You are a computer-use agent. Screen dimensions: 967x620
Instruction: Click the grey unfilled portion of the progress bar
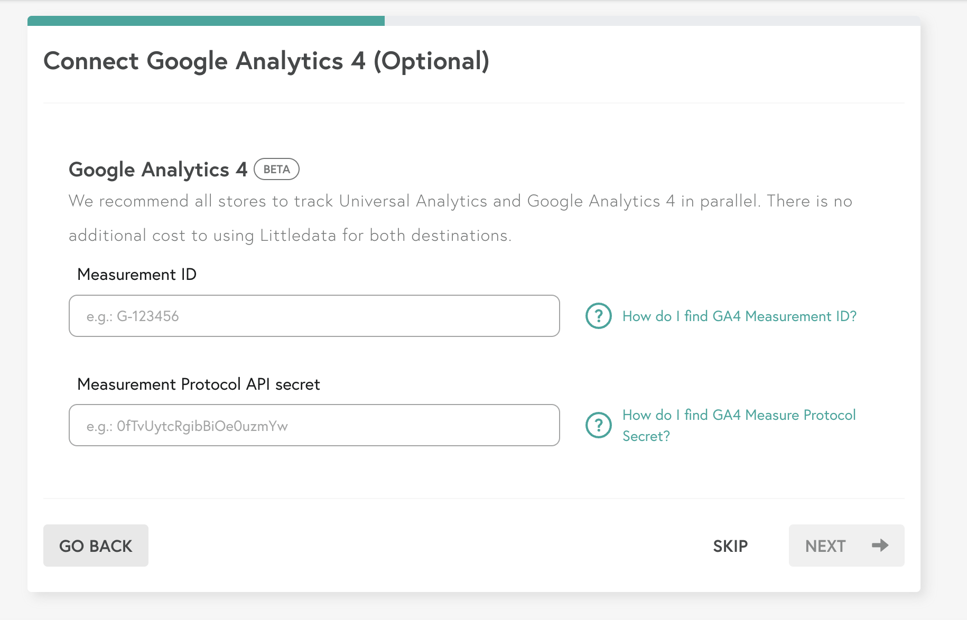tap(653, 21)
